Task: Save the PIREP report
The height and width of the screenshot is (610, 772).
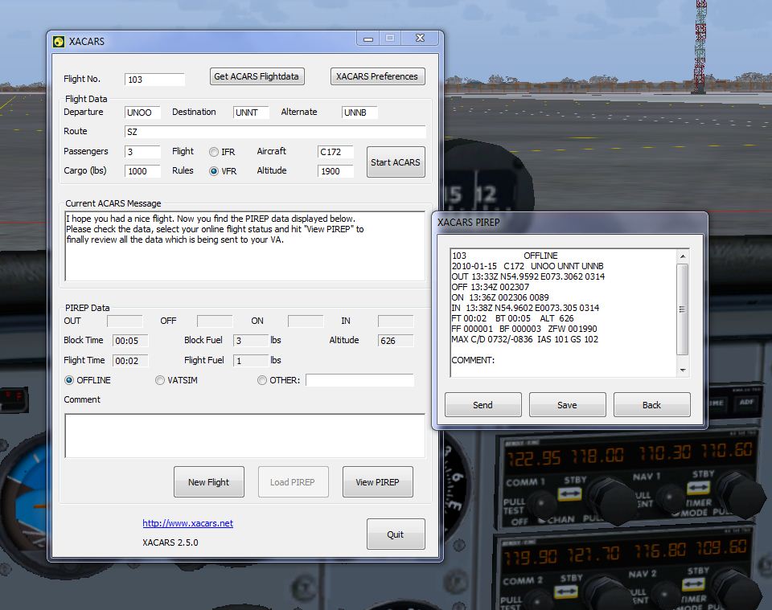Action: (x=567, y=405)
